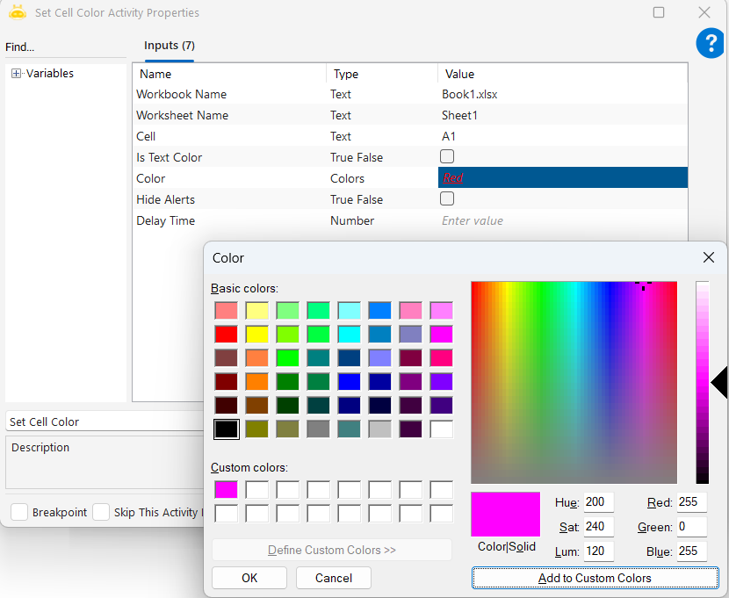Click the blue help question mark icon

pos(710,43)
